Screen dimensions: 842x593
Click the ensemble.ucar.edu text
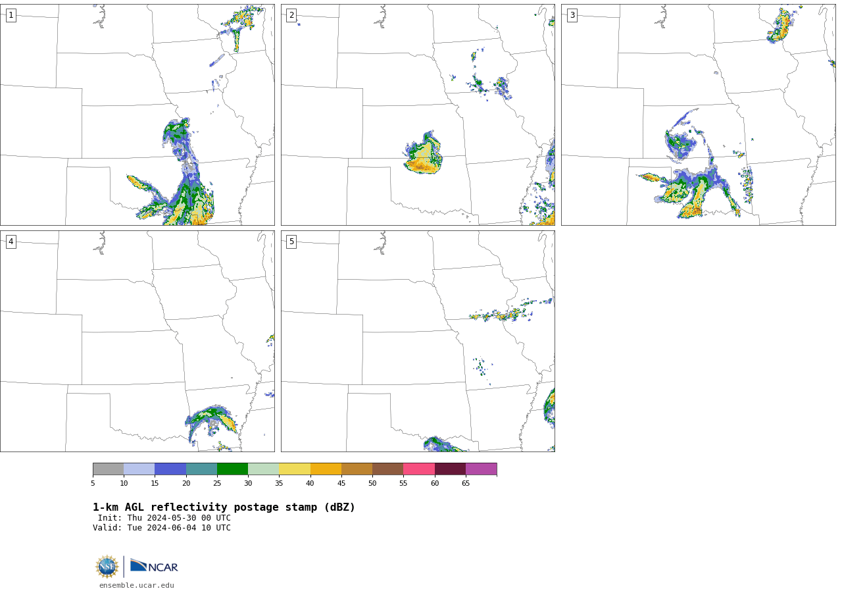point(137,585)
